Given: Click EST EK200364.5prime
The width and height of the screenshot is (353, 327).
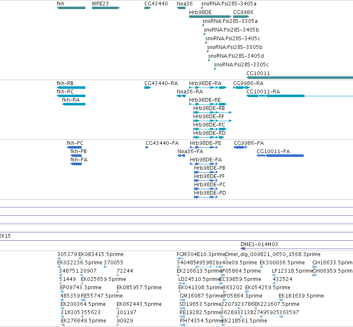Looking at the screenshot, I should (62, 308).
